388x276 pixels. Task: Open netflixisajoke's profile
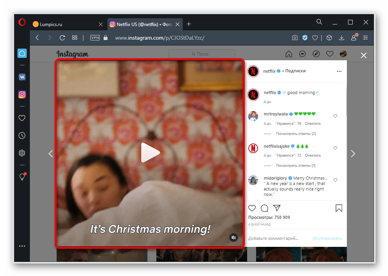tap(276, 146)
